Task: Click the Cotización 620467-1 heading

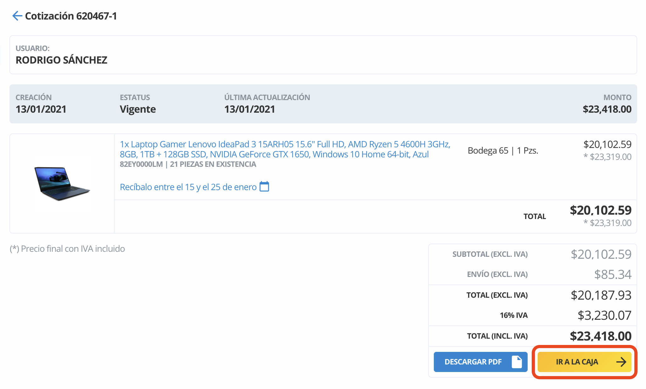Action: (71, 16)
